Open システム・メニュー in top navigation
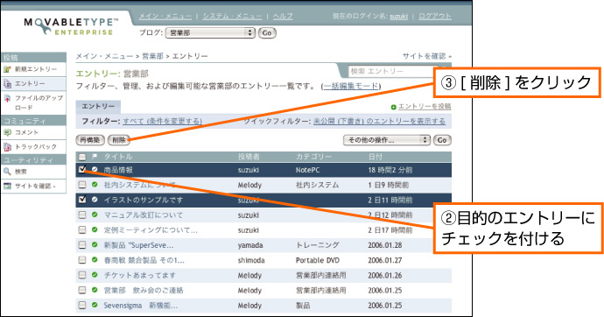Viewport: 604px width, 317px height. (232, 16)
